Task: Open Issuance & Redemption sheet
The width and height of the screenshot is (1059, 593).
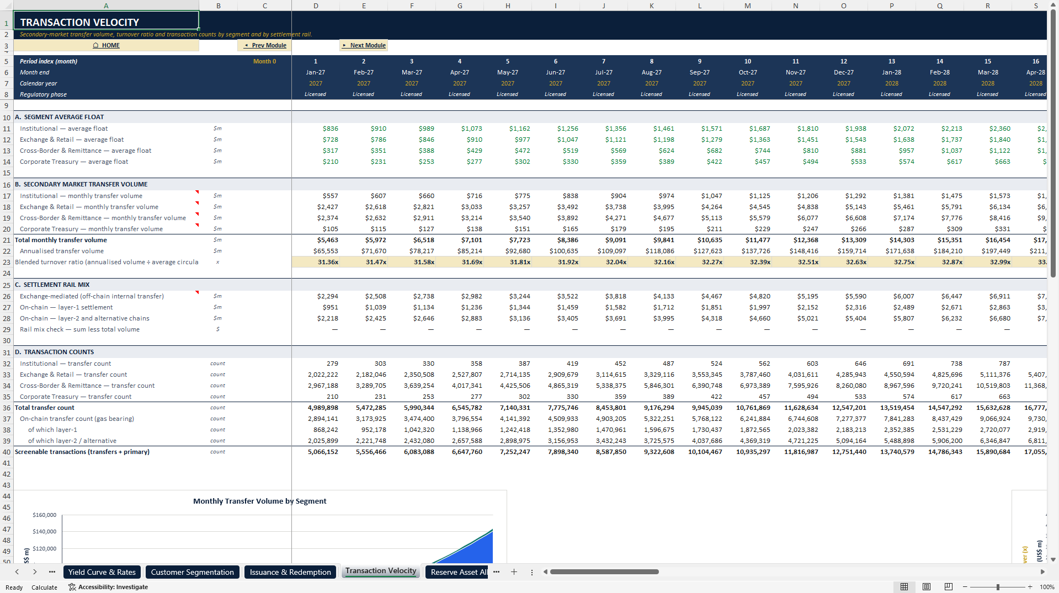Action: point(290,572)
